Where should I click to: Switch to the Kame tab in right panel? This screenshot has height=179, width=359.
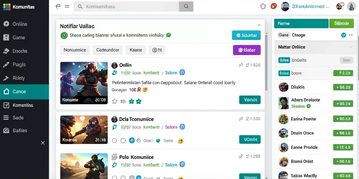301,23
